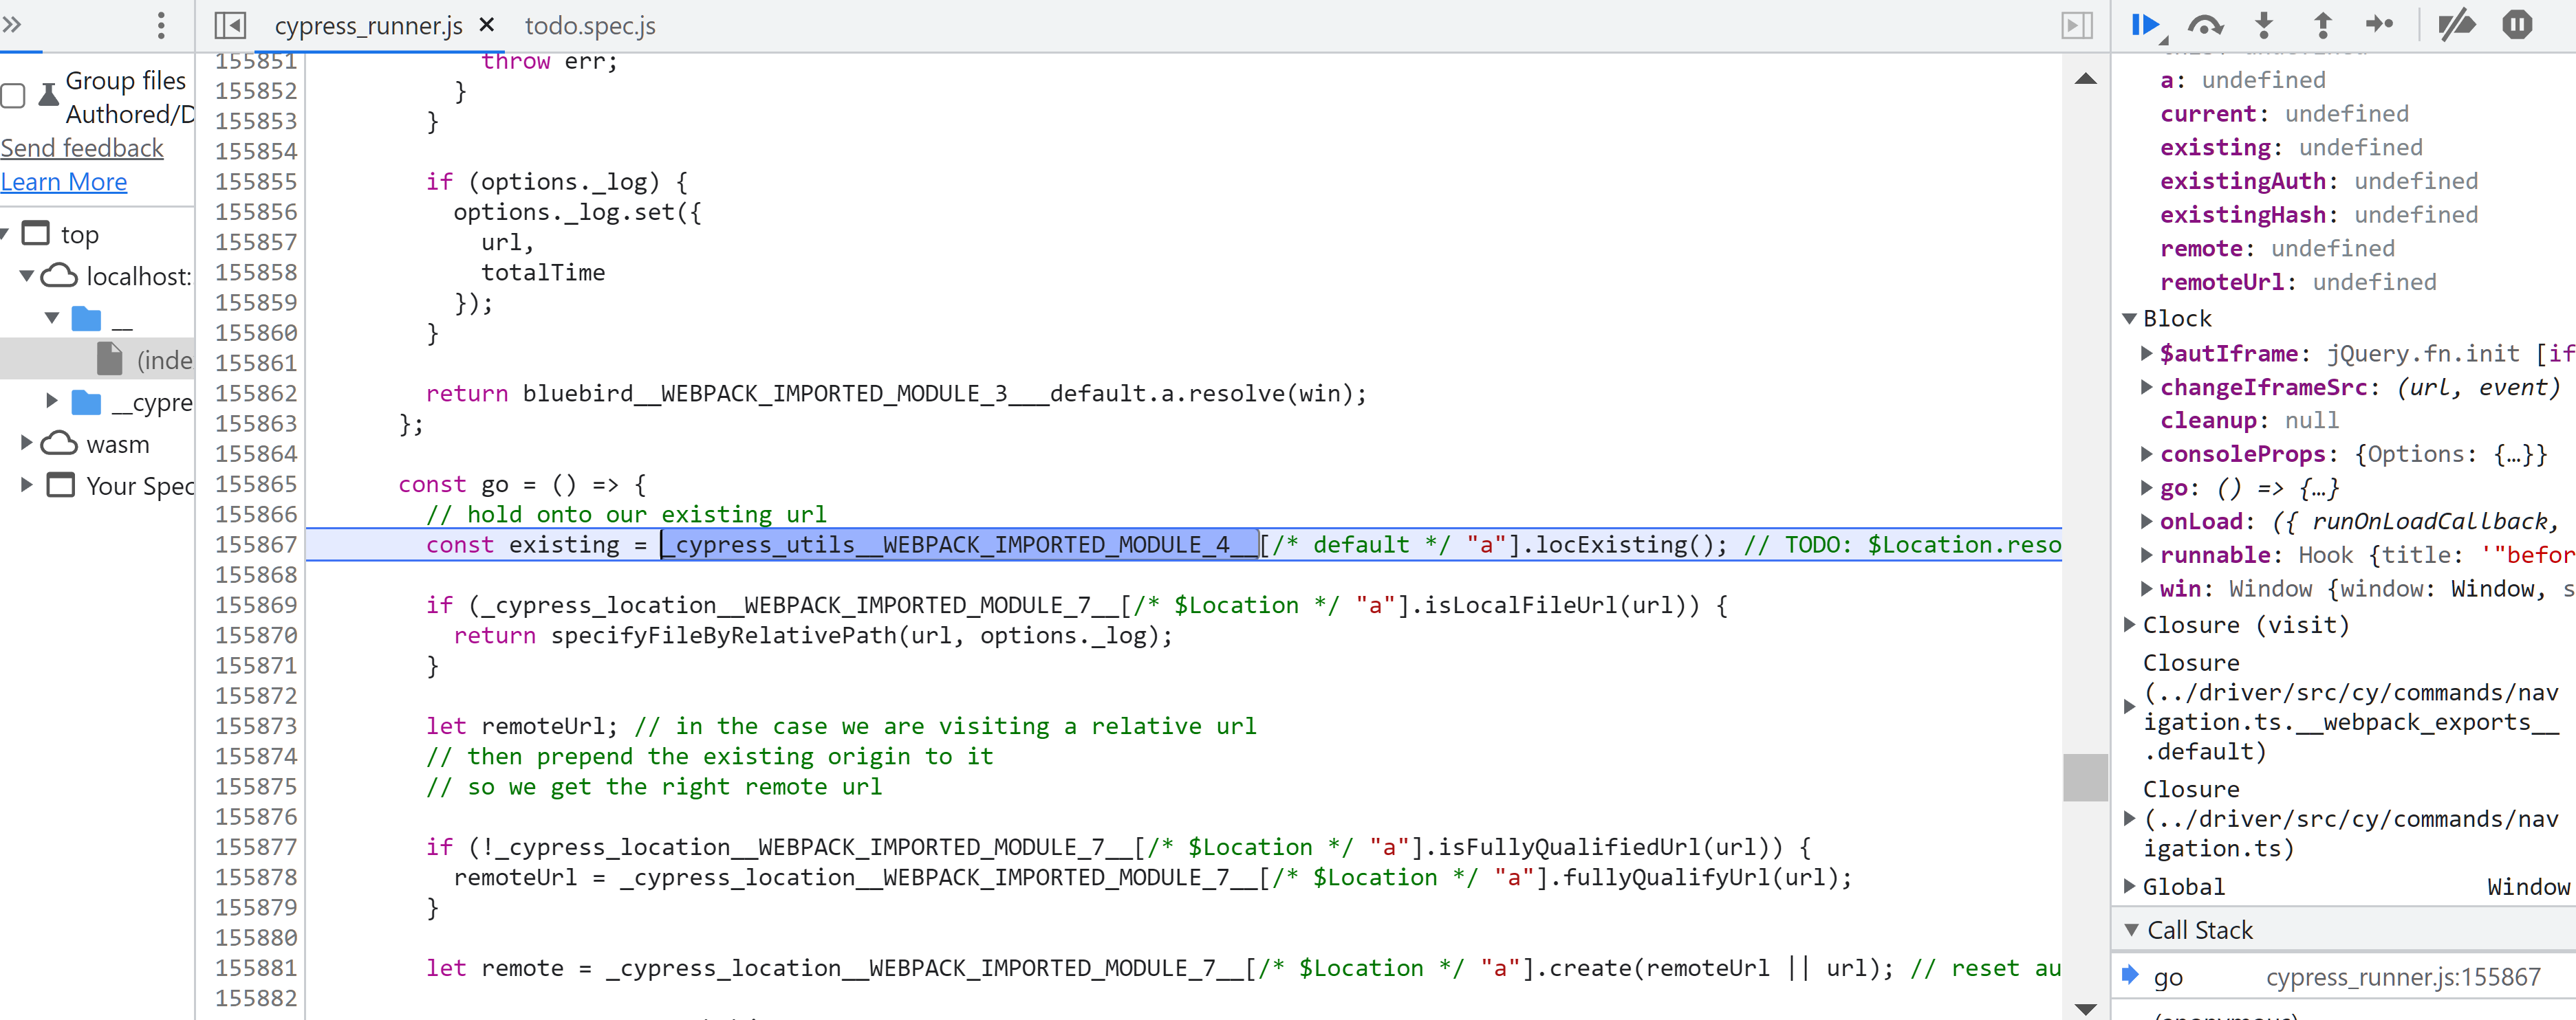Click the Send feedback link

click(x=82, y=148)
